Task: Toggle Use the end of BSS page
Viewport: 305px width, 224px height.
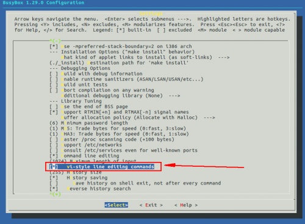Action: point(88,107)
